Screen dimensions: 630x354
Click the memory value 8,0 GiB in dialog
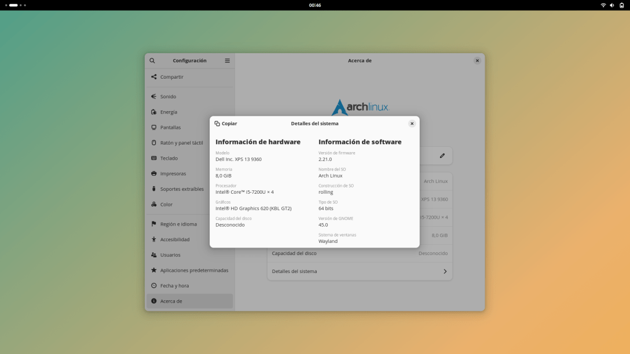pyautogui.click(x=224, y=176)
